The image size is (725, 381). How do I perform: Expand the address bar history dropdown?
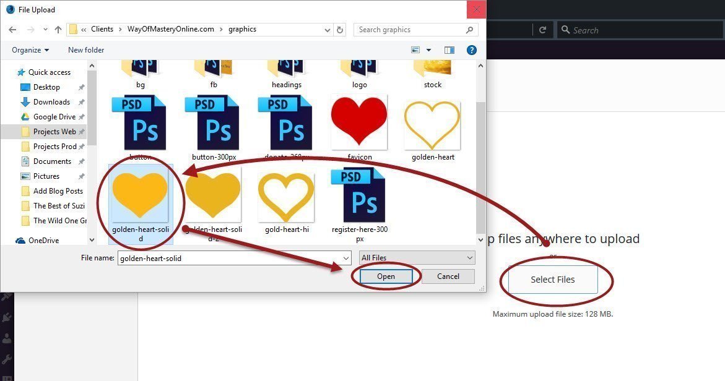point(327,29)
